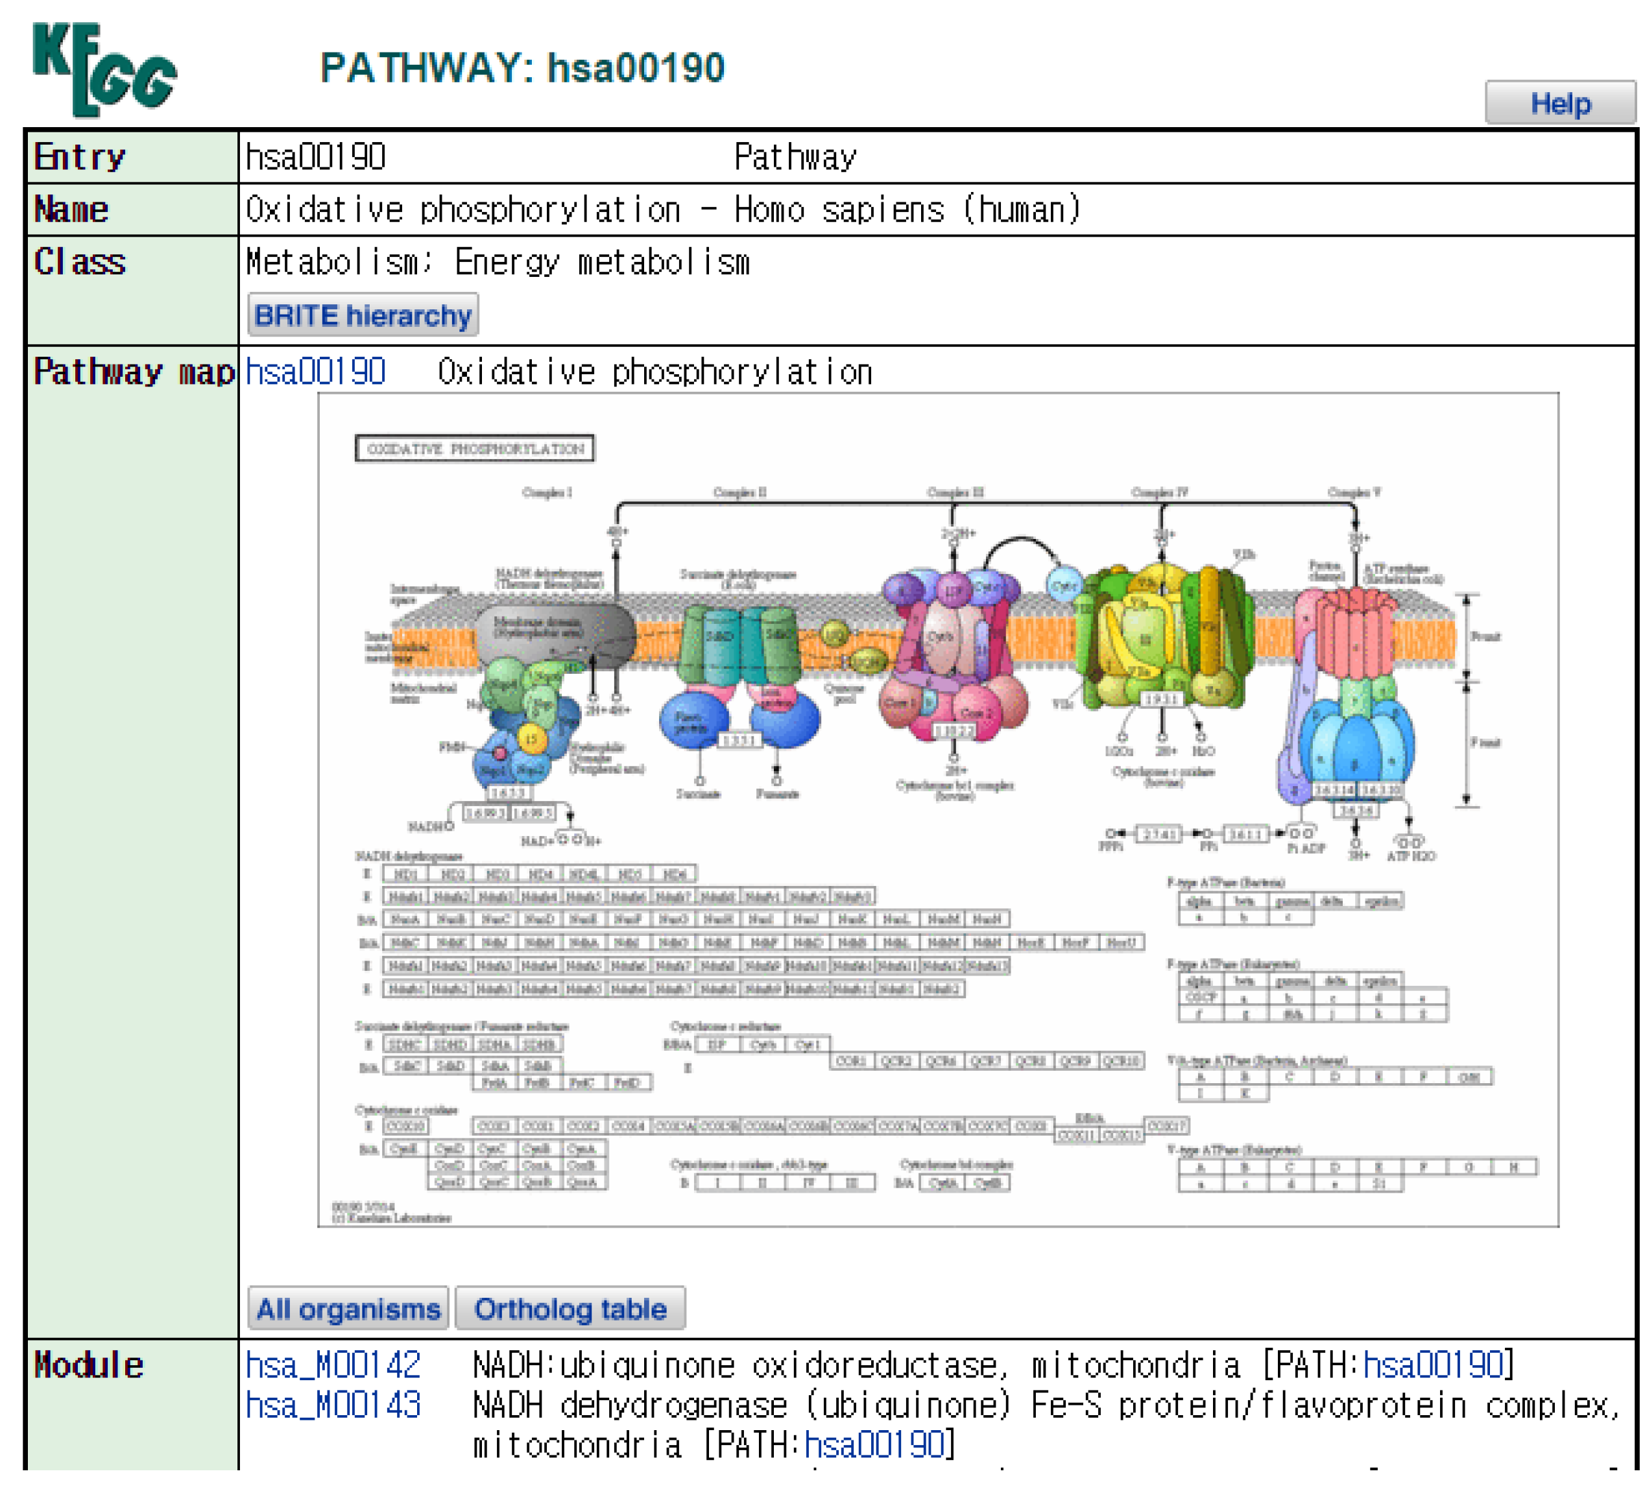
Task: Open the Ortholog table
Action: tap(570, 1310)
